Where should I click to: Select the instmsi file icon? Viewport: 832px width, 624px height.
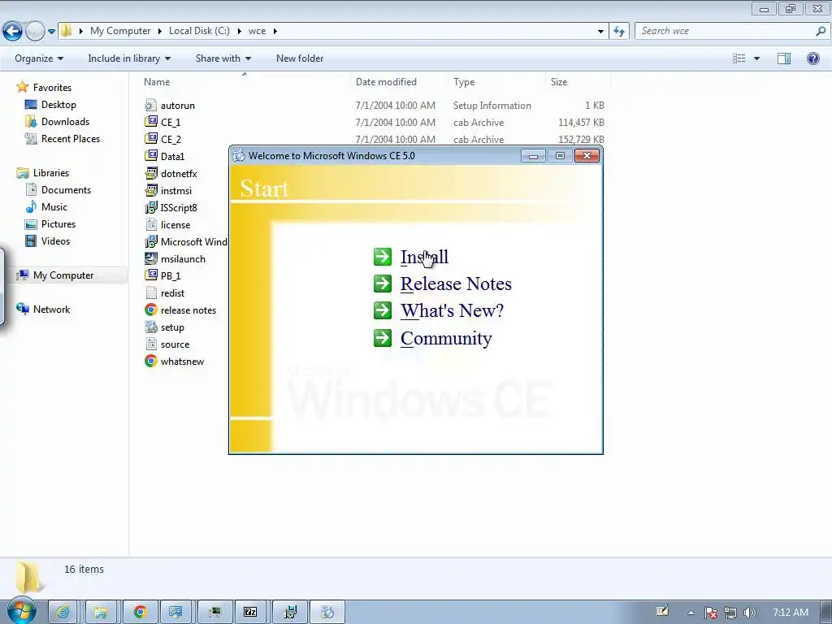(150, 190)
